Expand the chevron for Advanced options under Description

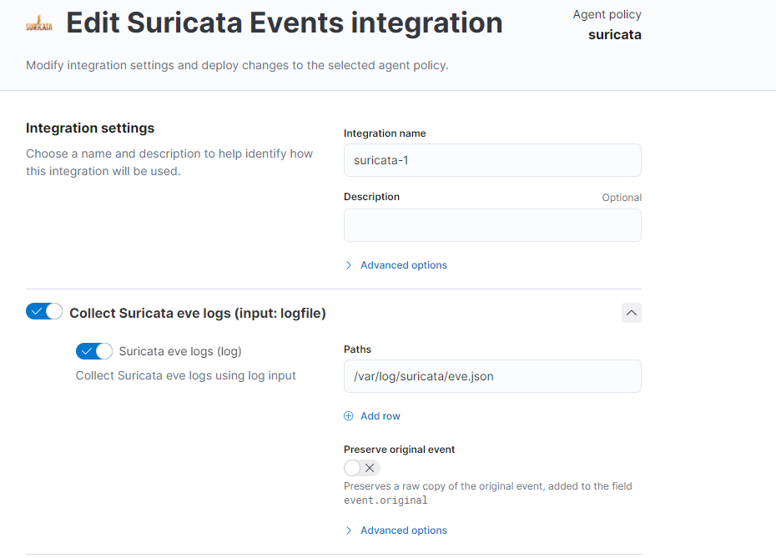pos(349,265)
